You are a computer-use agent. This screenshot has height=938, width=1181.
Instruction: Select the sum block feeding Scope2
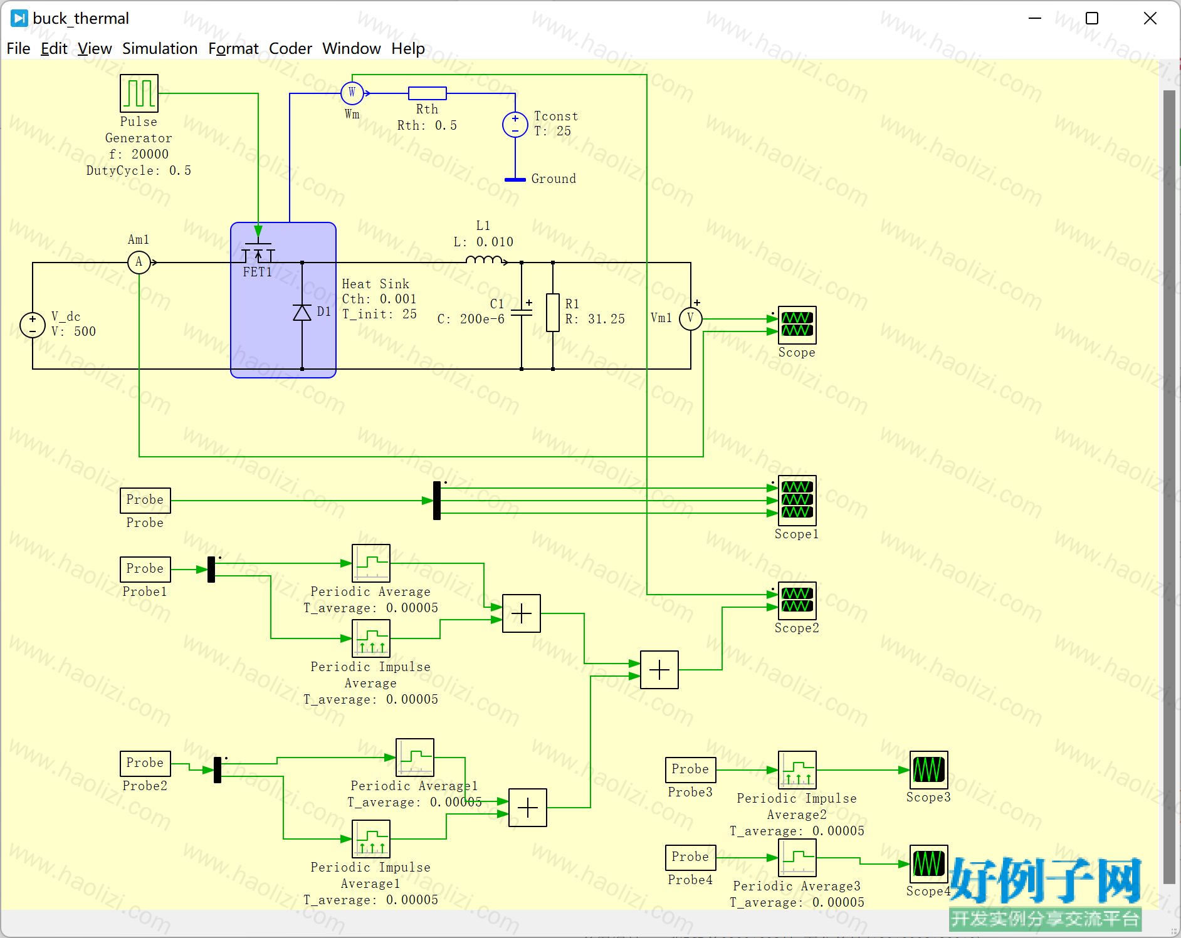(659, 670)
